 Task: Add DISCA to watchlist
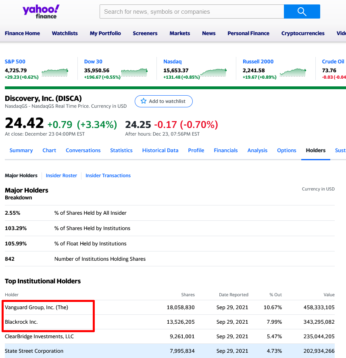point(164,101)
